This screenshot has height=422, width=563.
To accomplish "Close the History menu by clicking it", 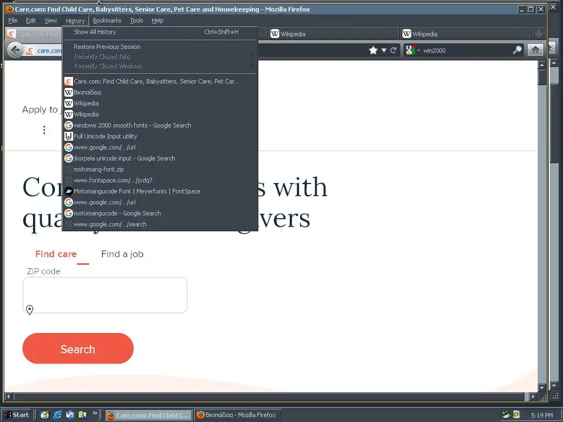I will tap(75, 21).
